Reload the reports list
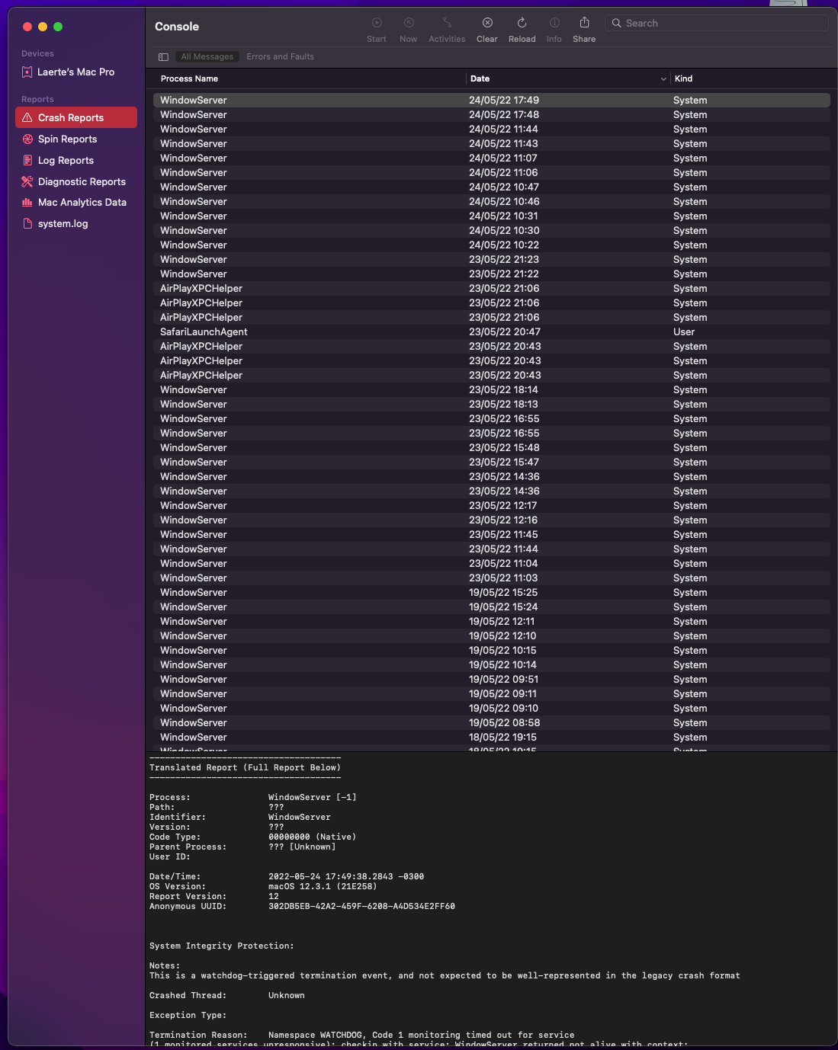The image size is (838, 1050). [522, 23]
